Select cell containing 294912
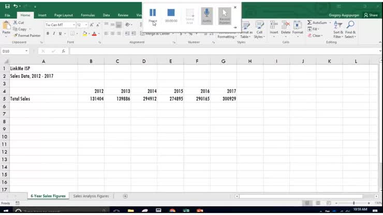 [x=144, y=99]
